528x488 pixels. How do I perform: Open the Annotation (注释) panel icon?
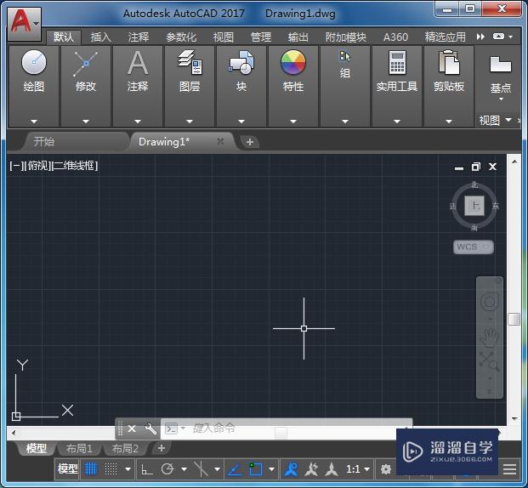pyautogui.click(x=138, y=63)
